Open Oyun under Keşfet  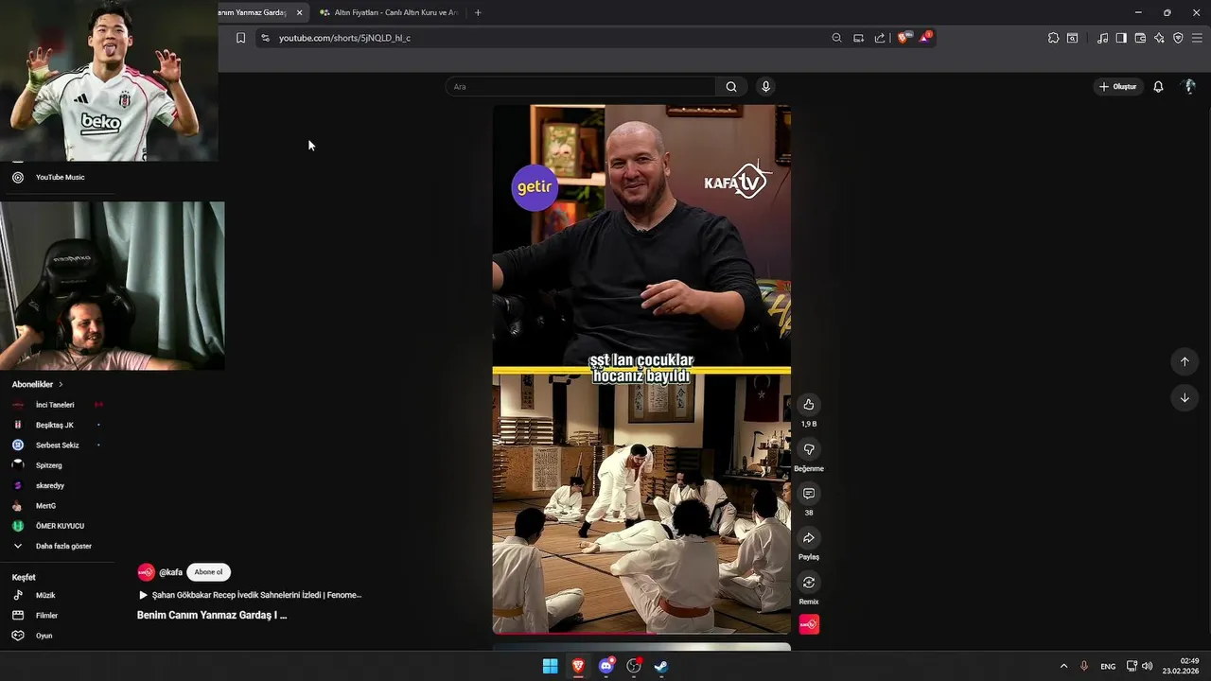(x=44, y=636)
